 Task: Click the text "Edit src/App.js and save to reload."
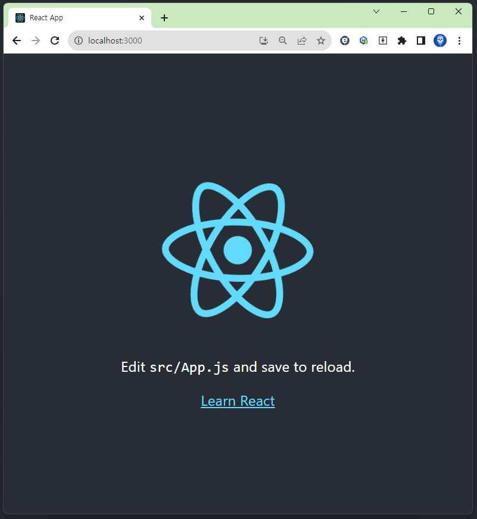238,368
